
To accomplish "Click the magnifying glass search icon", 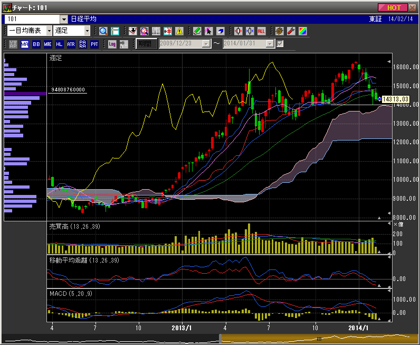I will [x=103, y=31].
